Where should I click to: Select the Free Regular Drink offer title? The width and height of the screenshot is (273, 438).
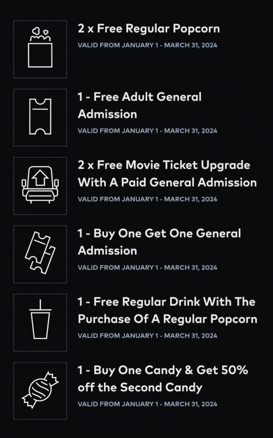click(x=167, y=310)
